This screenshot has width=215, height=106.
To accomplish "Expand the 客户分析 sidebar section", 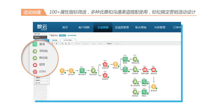I will coord(42,83).
